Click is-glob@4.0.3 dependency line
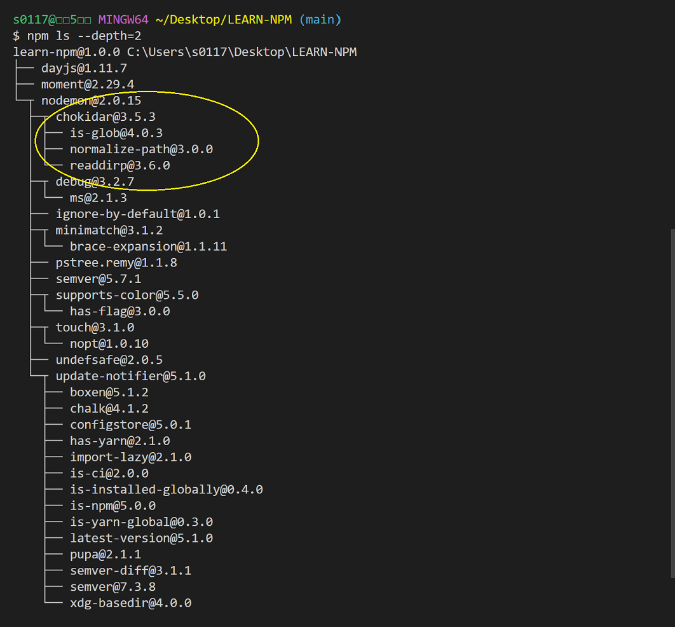This screenshot has width=675, height=627. point(116,133)
